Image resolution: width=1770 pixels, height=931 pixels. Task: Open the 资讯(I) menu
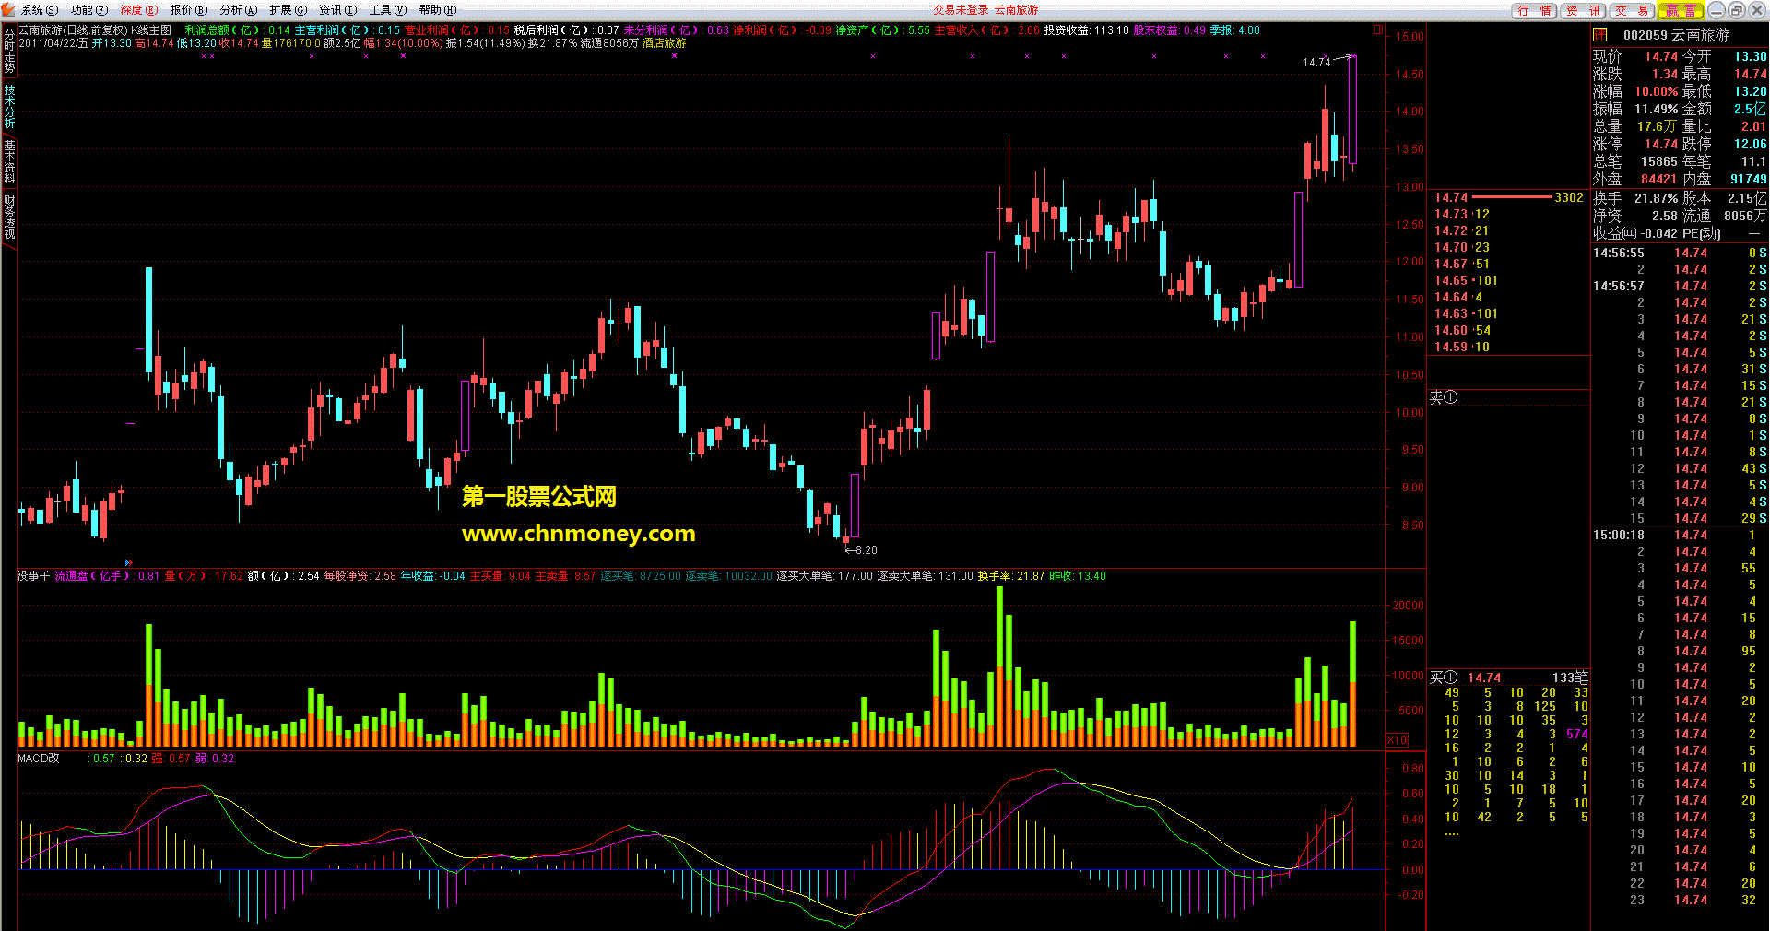[x=338, y=10]
